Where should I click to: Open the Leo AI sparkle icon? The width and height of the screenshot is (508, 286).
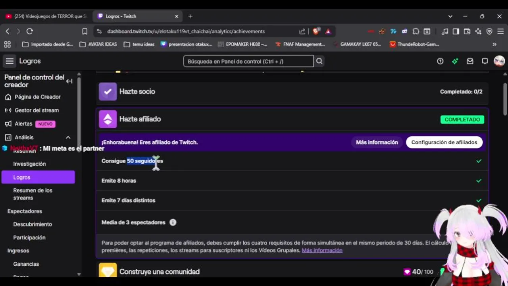(478, 31)
